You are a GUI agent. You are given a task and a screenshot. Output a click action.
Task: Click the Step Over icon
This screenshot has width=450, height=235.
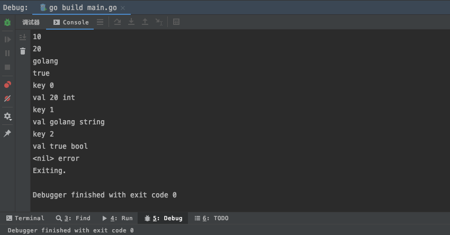click(118, 22)
